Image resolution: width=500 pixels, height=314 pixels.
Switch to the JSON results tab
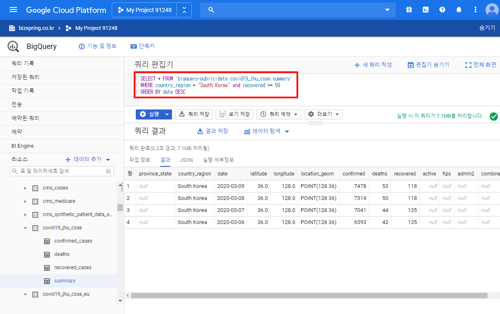pos(186,160)
